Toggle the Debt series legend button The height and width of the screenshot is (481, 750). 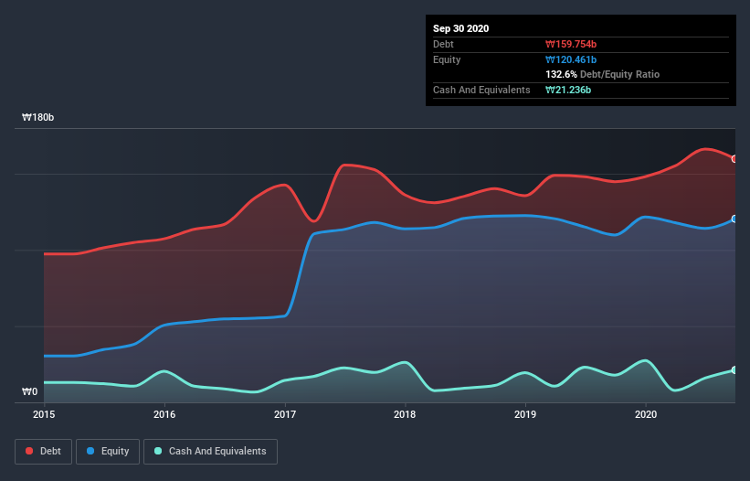(x=43, y=452)
